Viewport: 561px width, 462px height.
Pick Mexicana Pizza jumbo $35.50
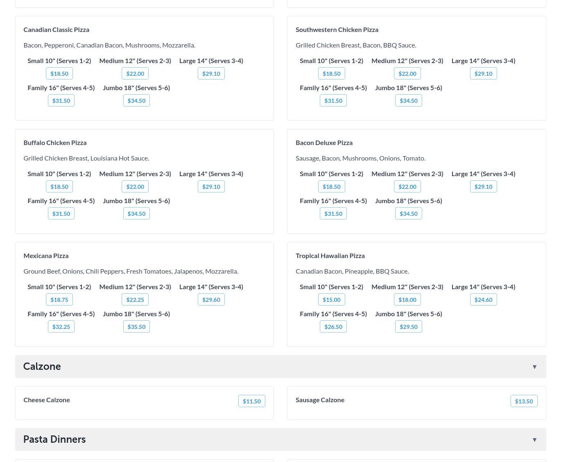[x=136, y=327]
